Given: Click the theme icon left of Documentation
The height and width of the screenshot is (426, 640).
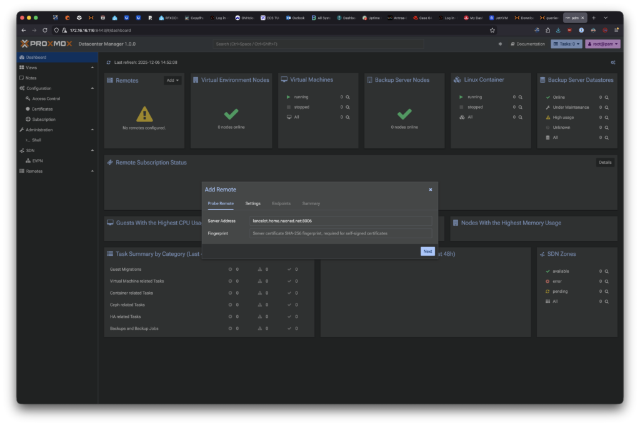Looking at the screenshot, I should coord(499,44).
